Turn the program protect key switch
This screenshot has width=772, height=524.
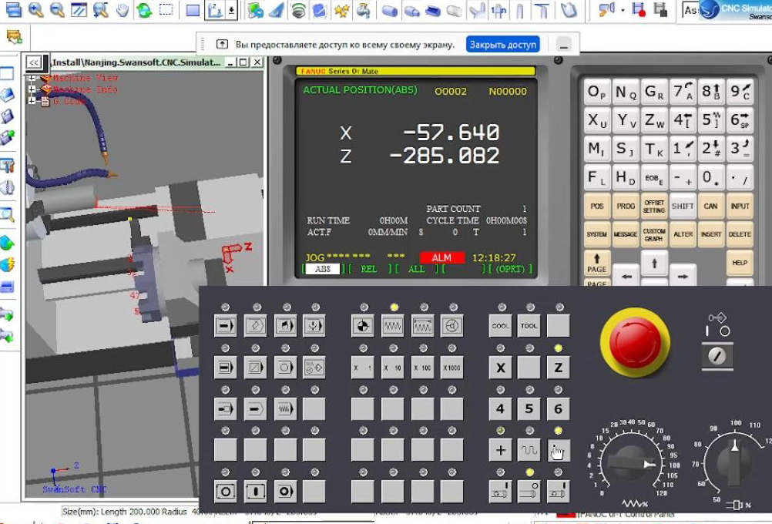coord(717,355)
